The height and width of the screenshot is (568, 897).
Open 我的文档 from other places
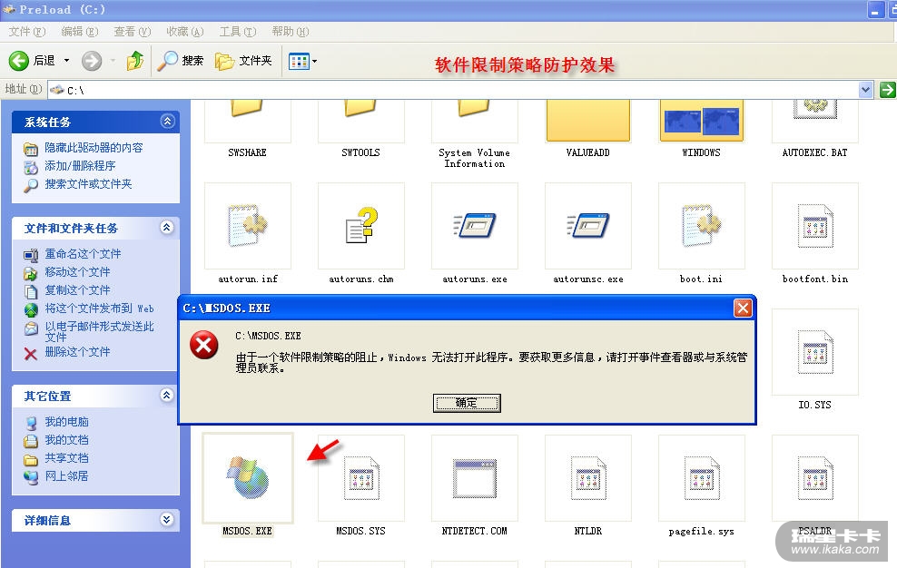click(66, 440)
